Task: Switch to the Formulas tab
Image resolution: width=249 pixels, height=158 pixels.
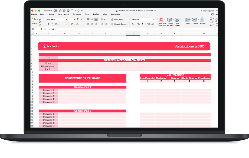Action: tap(77, 14)
